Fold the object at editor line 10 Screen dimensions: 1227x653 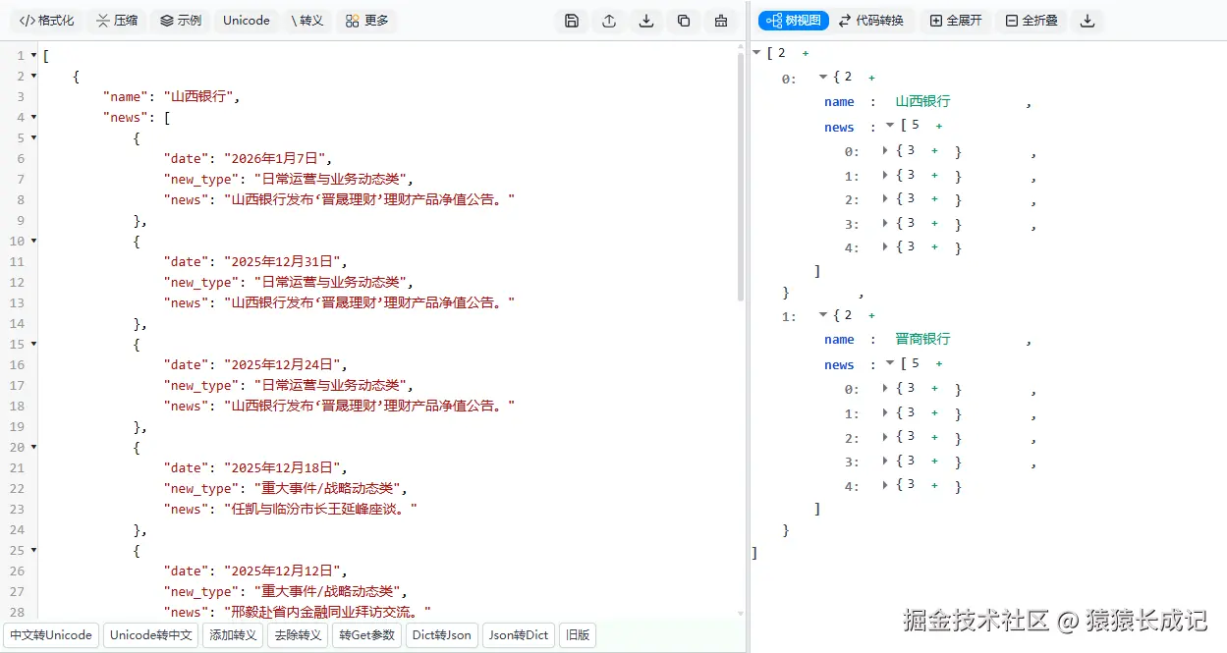pos(33,242)
